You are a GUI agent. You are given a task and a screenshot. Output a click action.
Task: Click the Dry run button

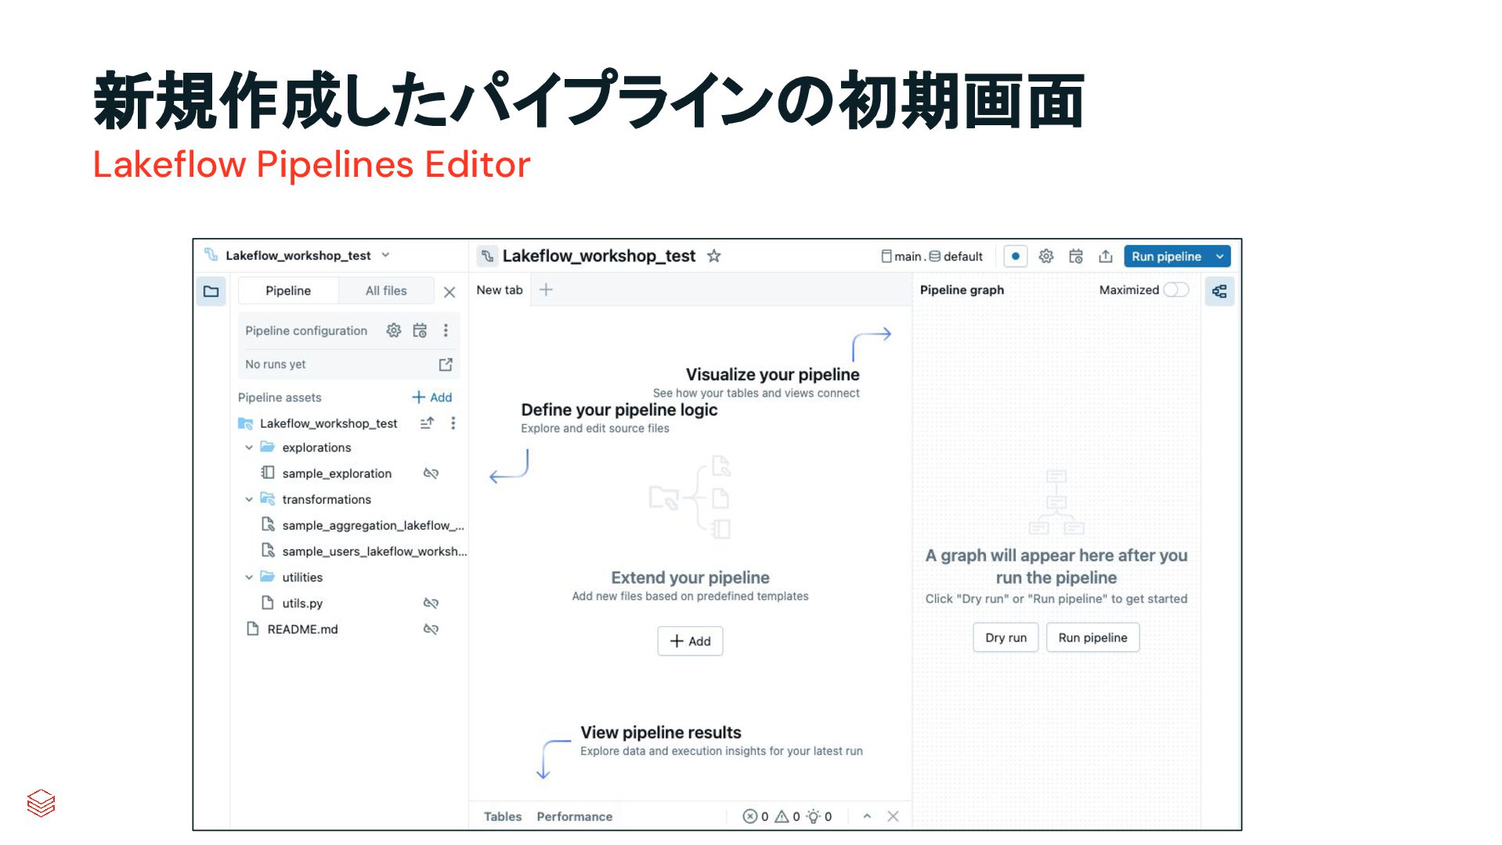(x=1006, y=638)
